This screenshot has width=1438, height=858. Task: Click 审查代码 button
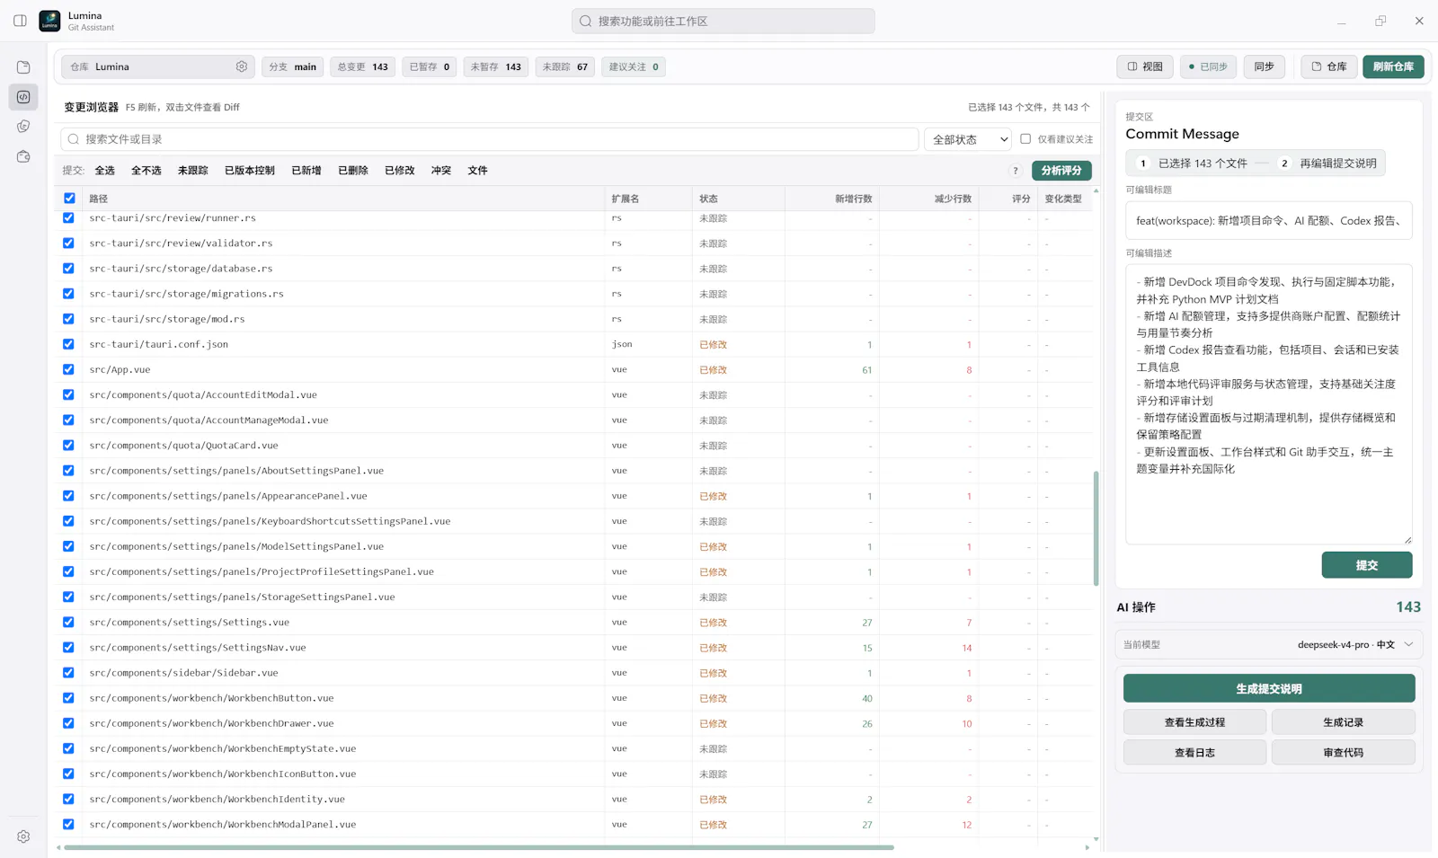coord(1343,753)
